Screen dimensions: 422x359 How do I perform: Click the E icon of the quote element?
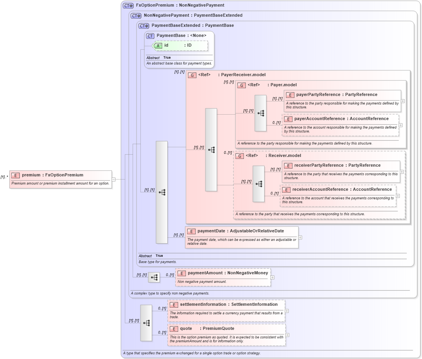[x=173, y=328]
